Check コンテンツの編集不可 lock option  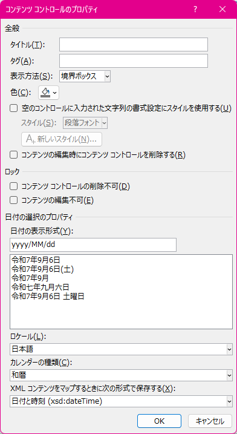point(13,200)
